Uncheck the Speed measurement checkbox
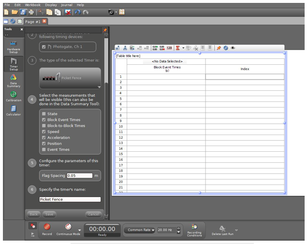Image resolution: width=308 pixels, height=244 pixels. pyautogui.click(x=44, y=131)
